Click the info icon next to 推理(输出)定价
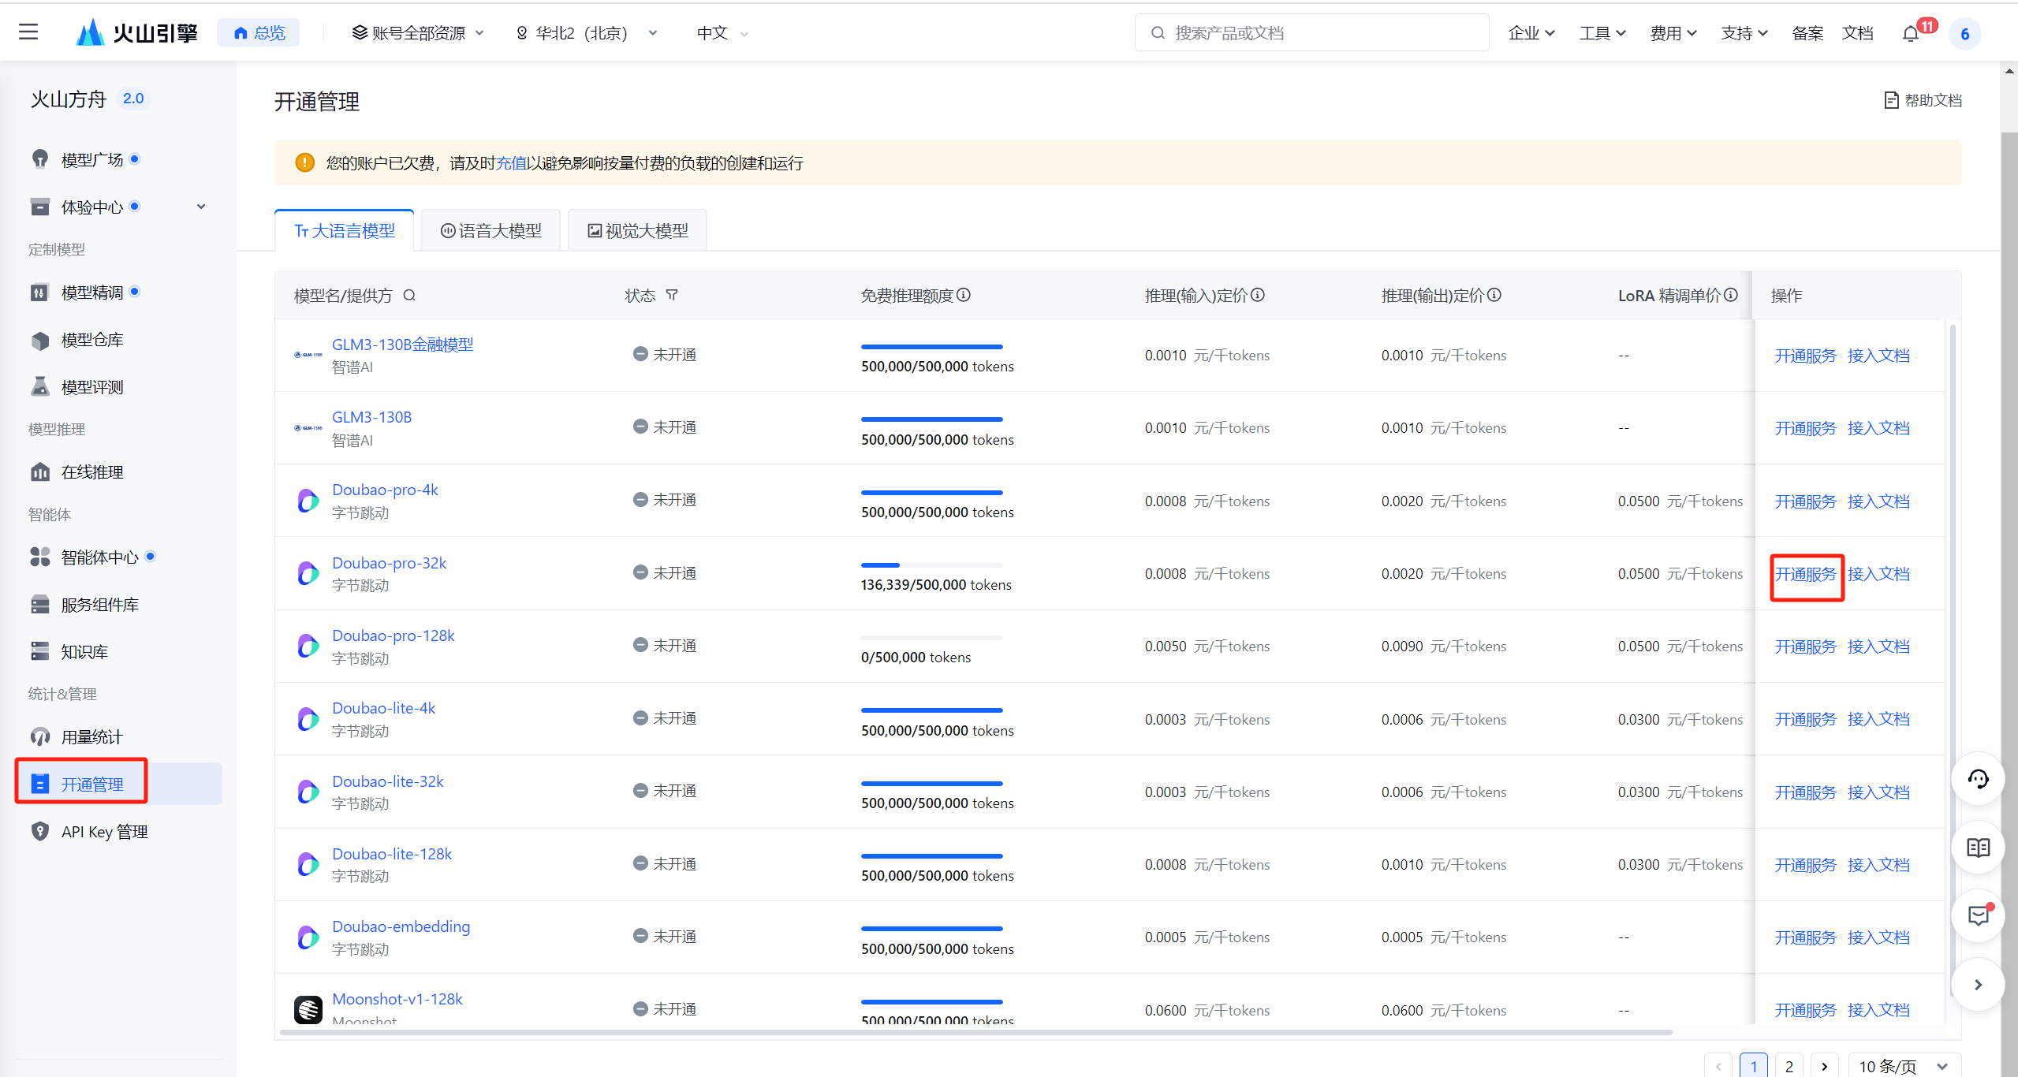 pos(1494,295)
